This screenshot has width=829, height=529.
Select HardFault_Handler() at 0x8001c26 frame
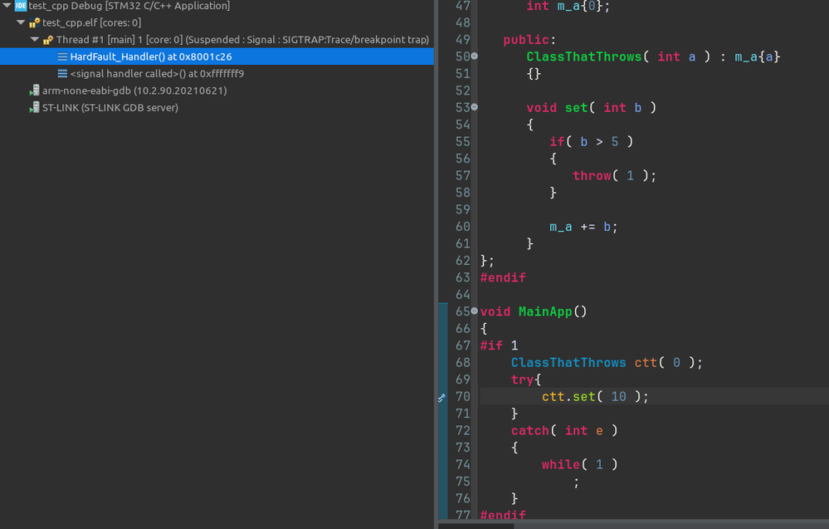pos(217,56)
